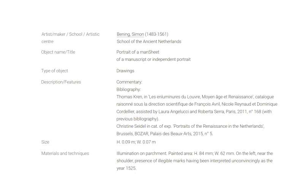
Task: Click the "Artist/maker / School / Artistic" label
Action: [x=70, y=34]
